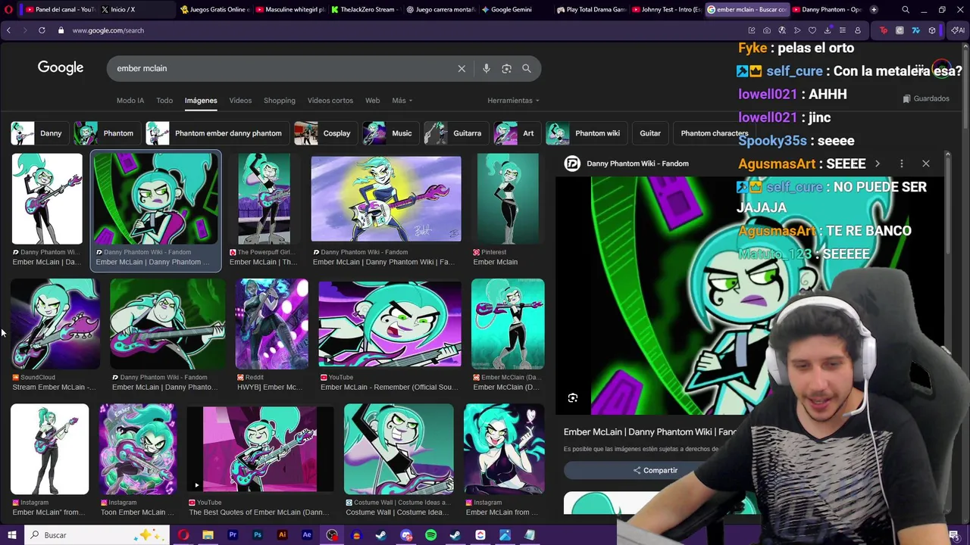Add page to bookmarks with heart icon
The image size is (970, 545).
click(812, 30)
